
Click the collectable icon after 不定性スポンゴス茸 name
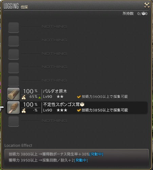tap(82, 104)
